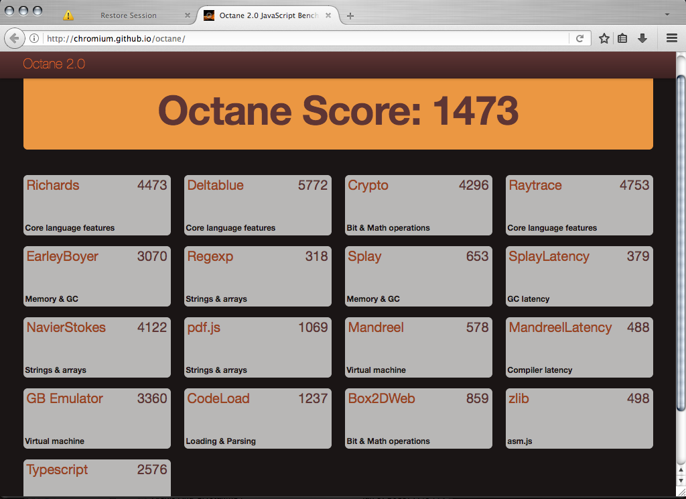This screenshot has width=686, height=499.
Task: Close the Octane 2.0 JavaScript Bench tab
Action: coord(328,15)
